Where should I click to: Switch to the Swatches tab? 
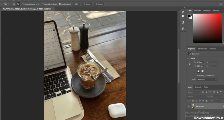click(x=197, y=10)
